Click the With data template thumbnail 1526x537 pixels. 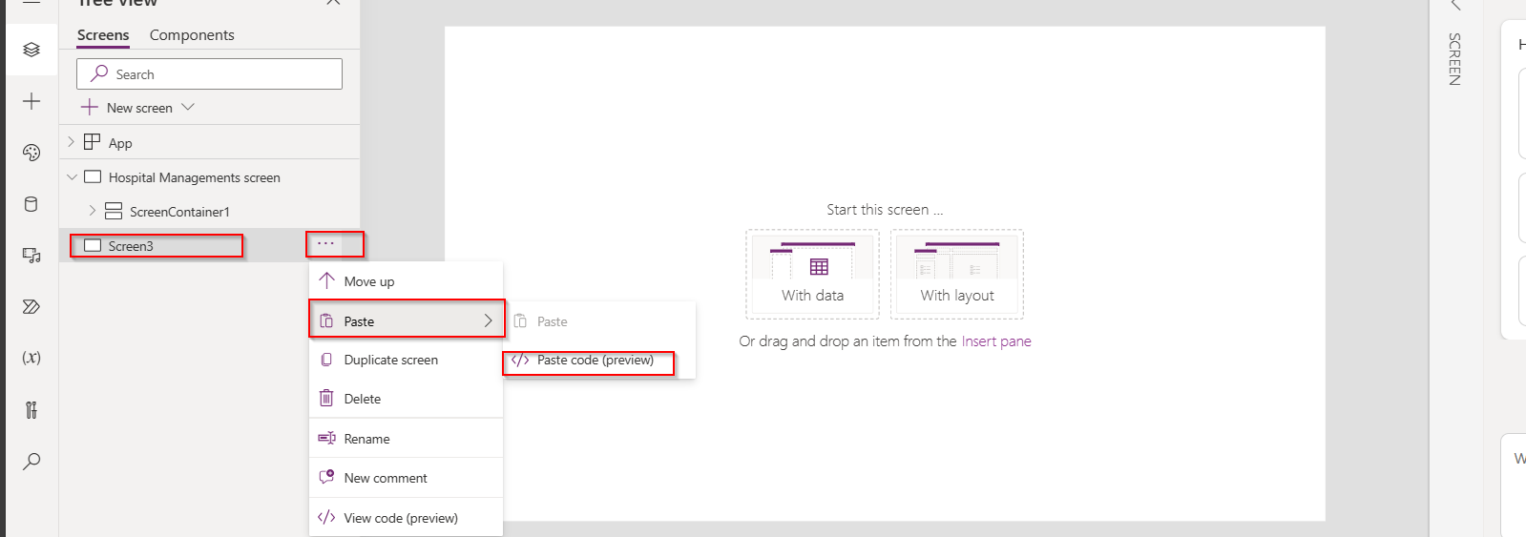pos(812,274)
